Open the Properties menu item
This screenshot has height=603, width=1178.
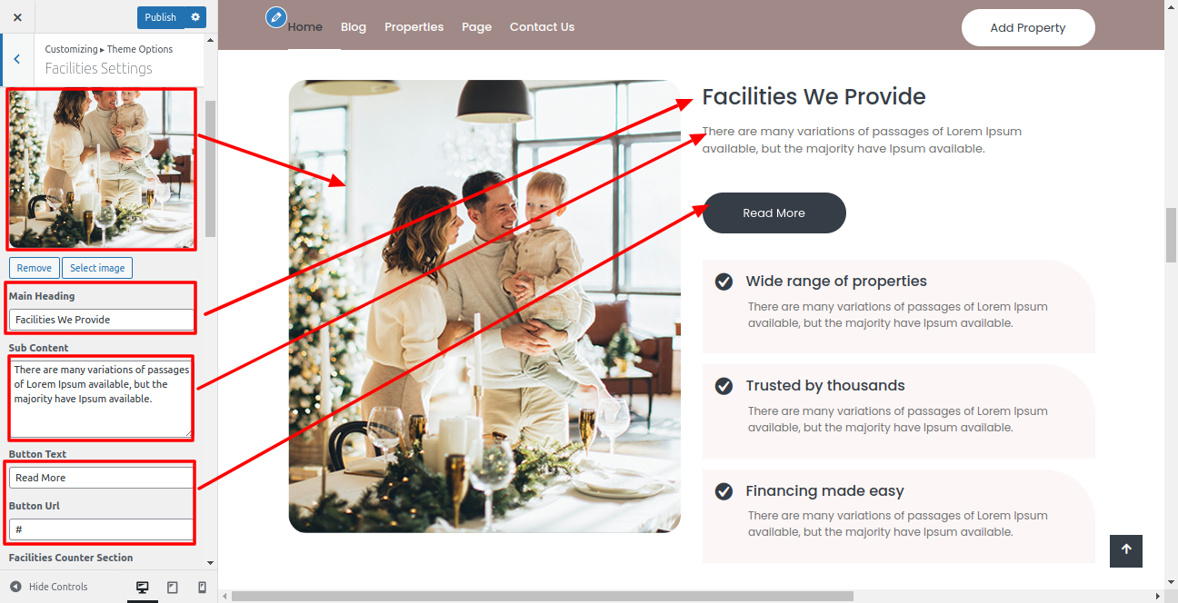tap(414, 27)
